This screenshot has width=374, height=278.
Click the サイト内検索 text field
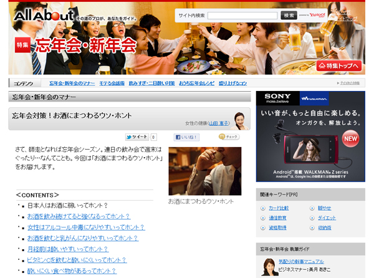click(x=242, y=16)
